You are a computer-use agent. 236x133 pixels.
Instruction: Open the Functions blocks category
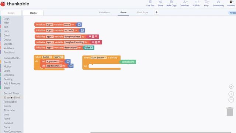pyautogui.click(x=9, y=52)
